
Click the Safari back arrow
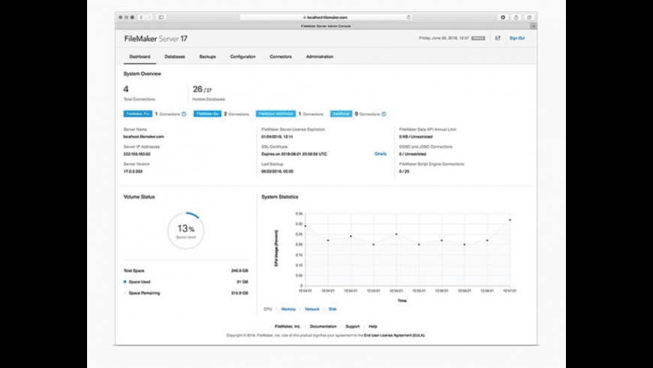[x=141, y=17]
